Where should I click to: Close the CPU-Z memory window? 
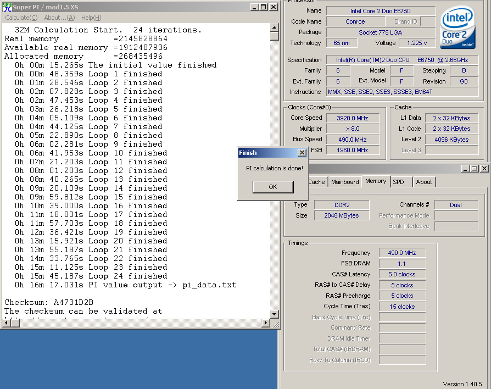pyautogui.click(x=484, y=169)
